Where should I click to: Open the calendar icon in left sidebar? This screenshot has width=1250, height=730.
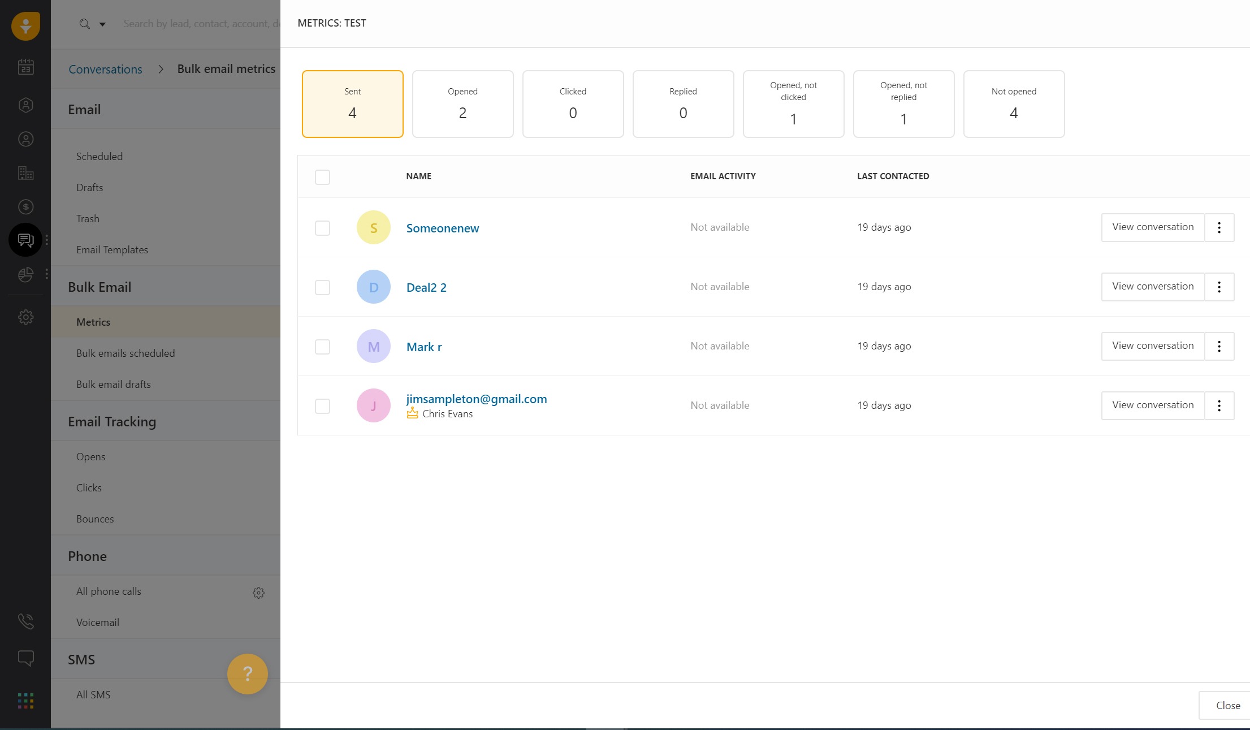coord(25,67)
